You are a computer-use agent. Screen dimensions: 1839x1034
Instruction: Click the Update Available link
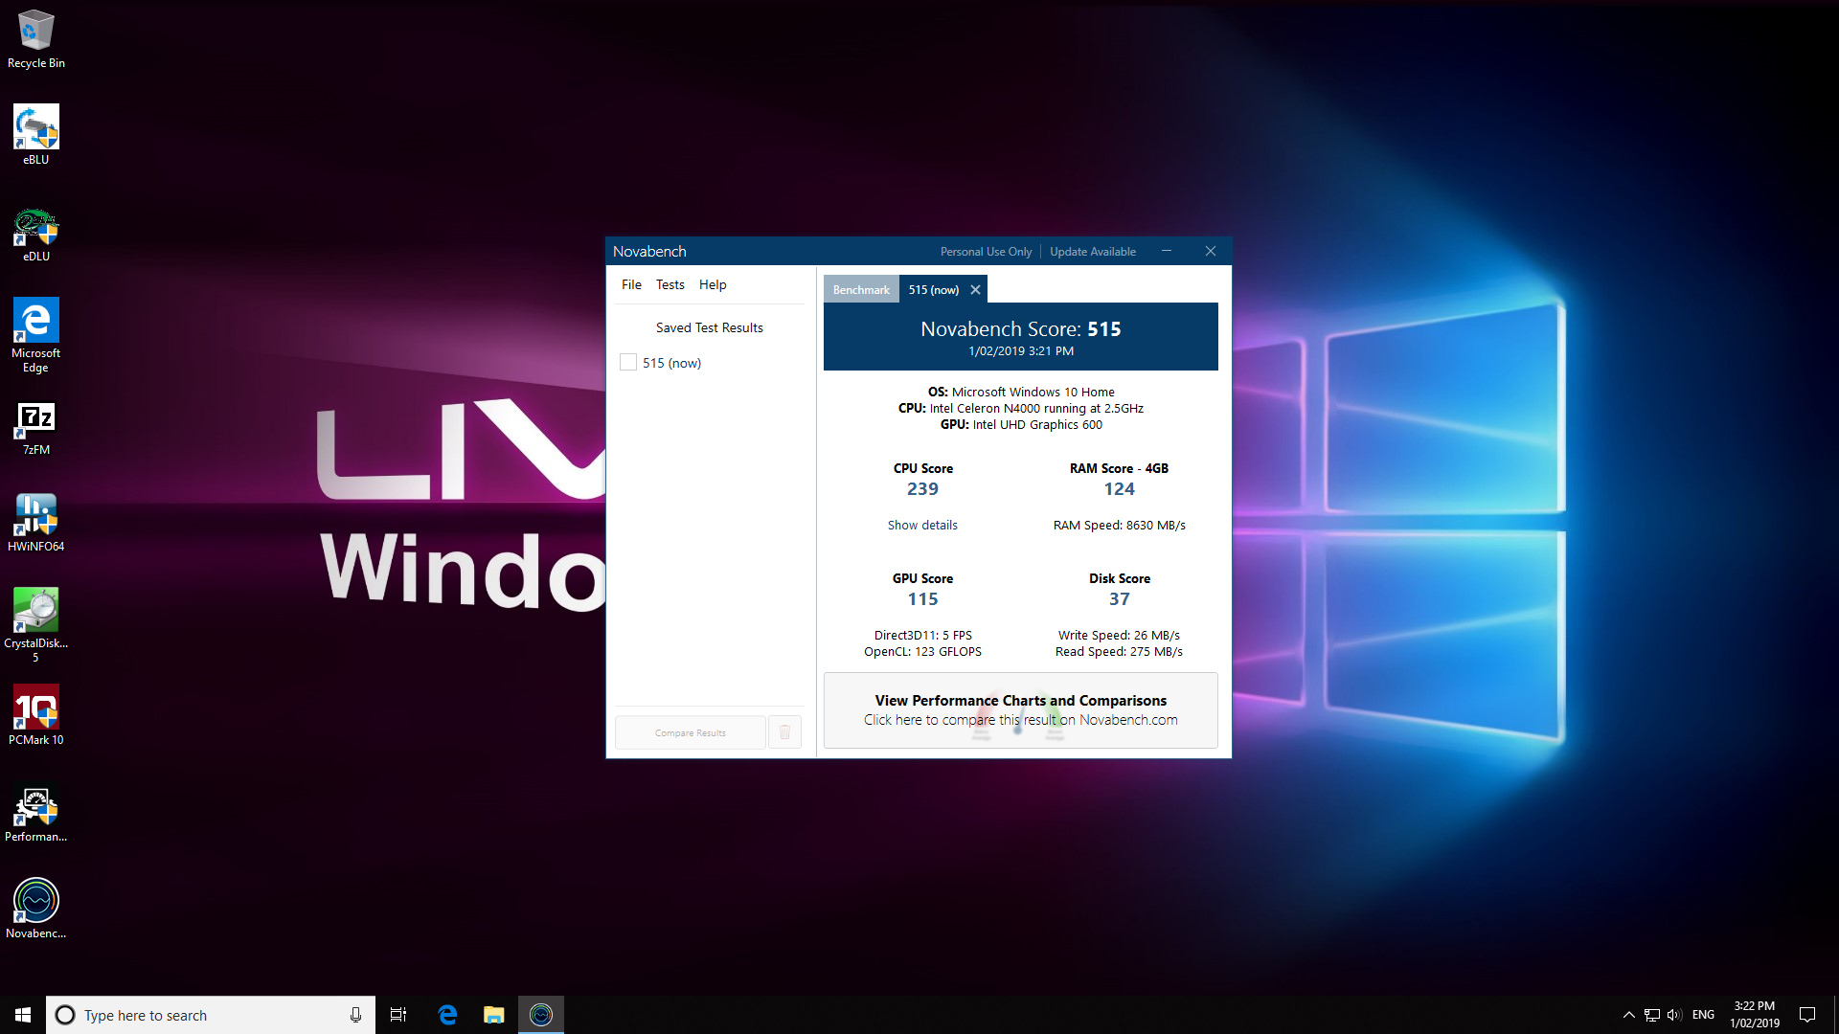[x=1093, y=252]
